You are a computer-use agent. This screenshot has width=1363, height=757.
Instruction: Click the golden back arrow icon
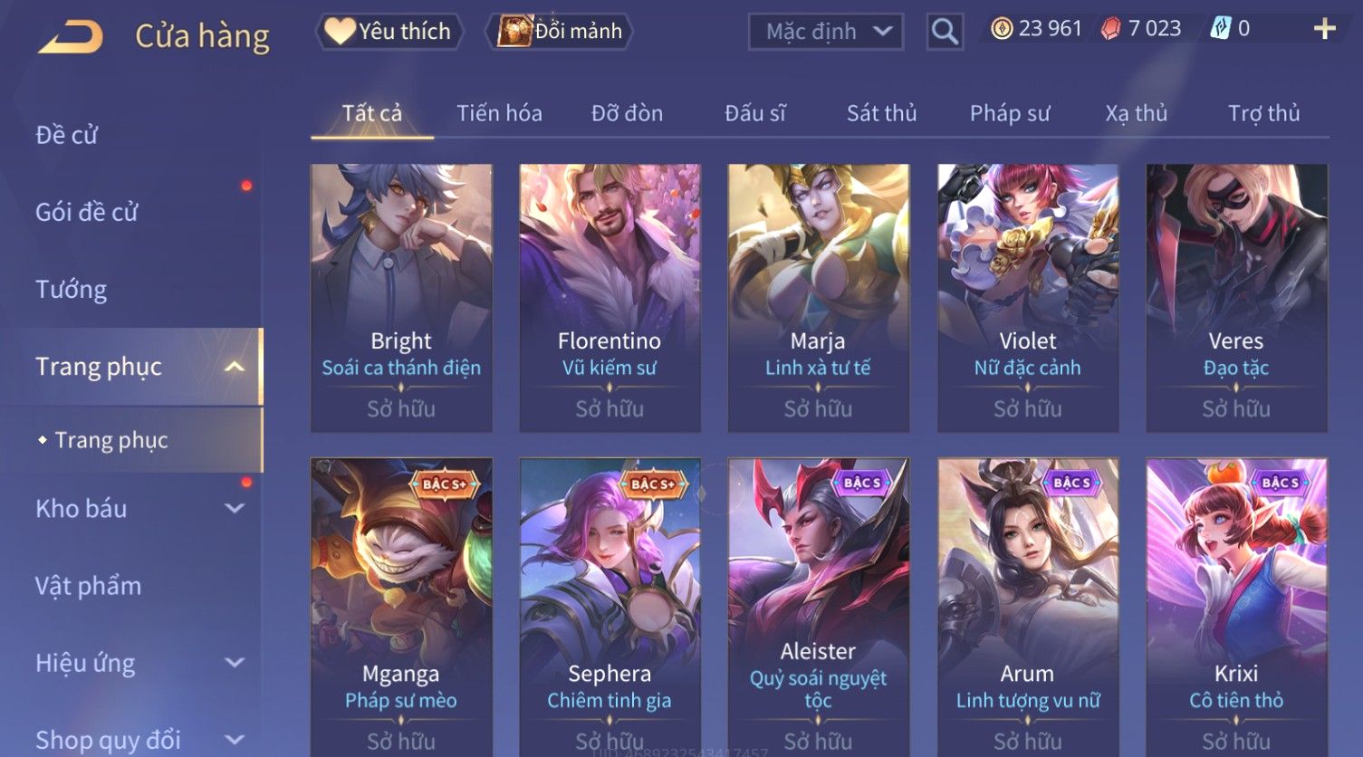point(71,37)
